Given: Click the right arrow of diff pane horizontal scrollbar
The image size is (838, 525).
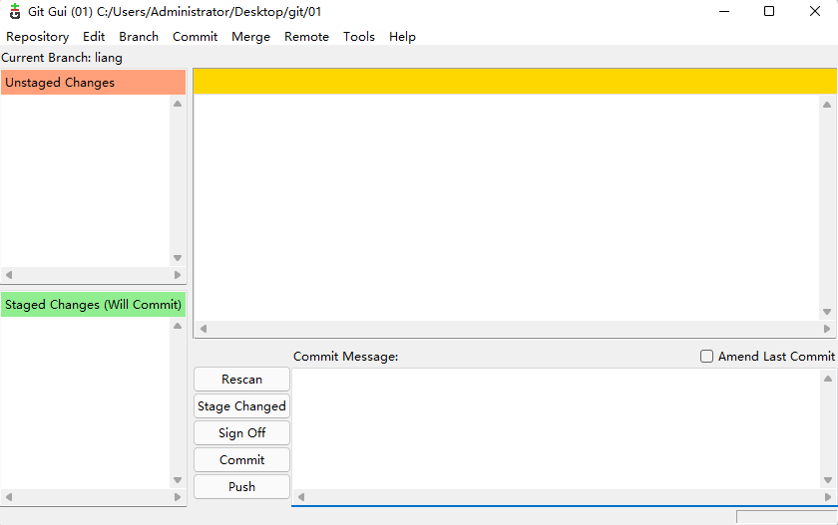Looking at the screenshot, I should [x=827, y=329].
